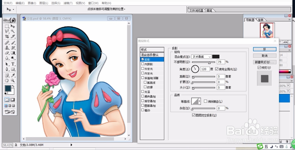Select the Dodge tool
This screenshot has height=150, width=295.
click(13, 58)
